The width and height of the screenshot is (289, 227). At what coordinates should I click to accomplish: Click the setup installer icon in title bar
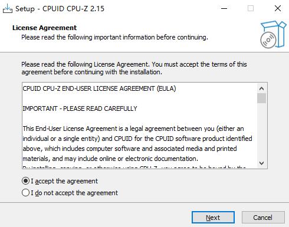point(8,8)
